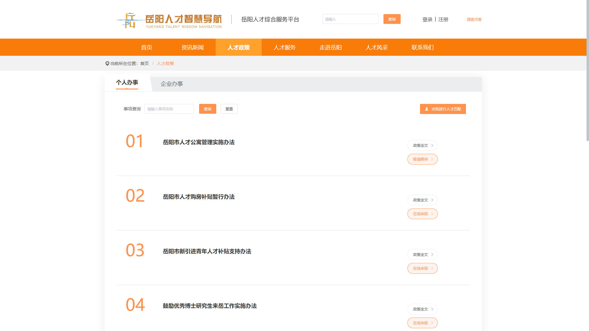Open 政策全文 for policy 02
589x331 pixels.
pos(422,200)
